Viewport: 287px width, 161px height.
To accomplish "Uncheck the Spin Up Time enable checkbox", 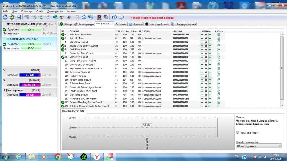I will 219,38.
